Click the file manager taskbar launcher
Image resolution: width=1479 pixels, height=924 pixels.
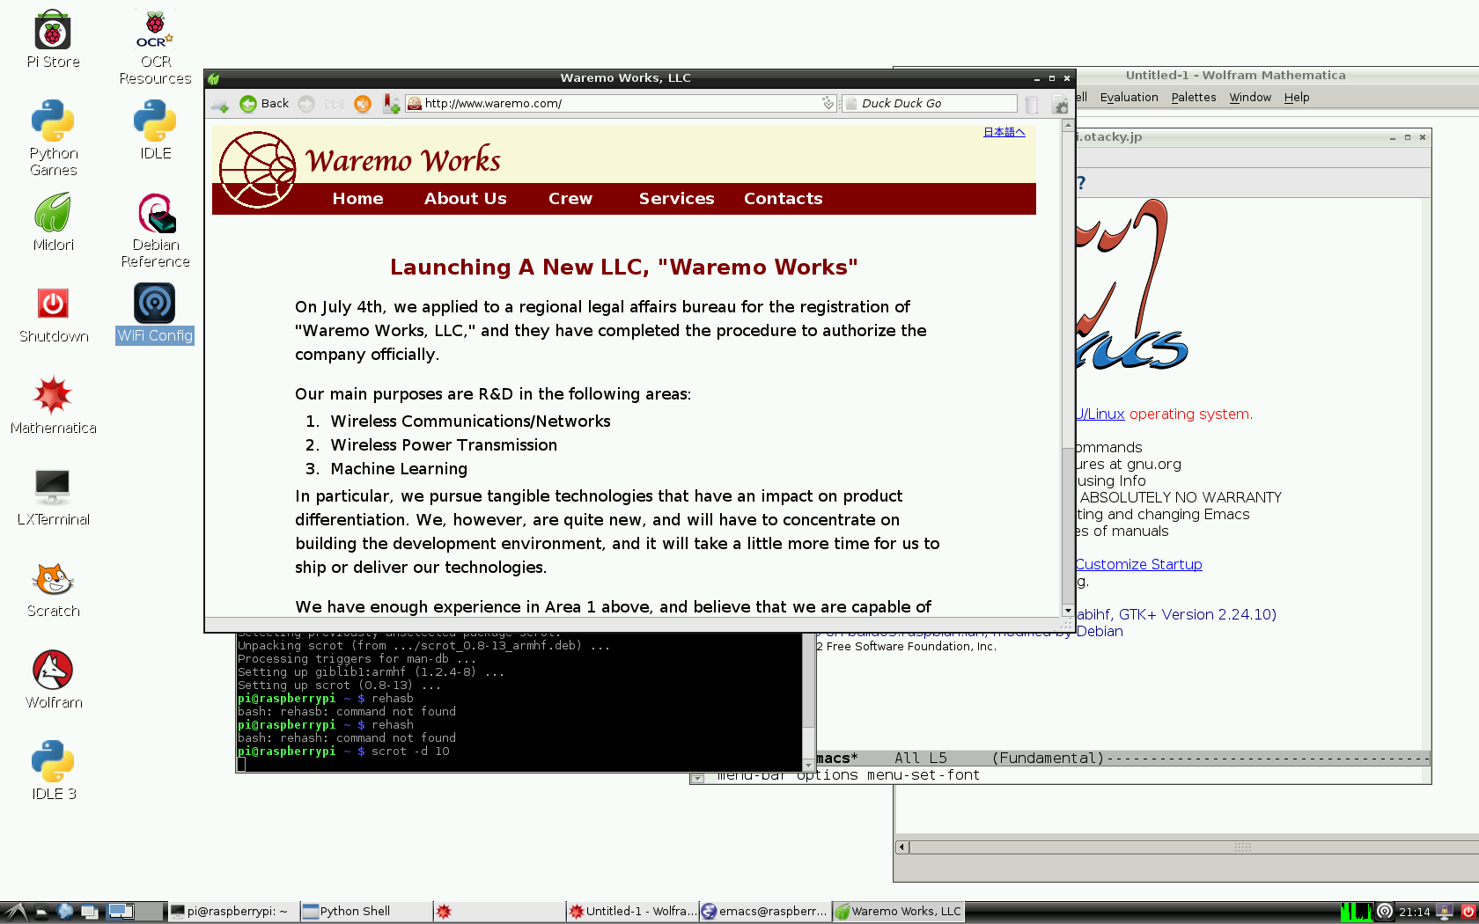pyautogui.click(x=41, y=912)
